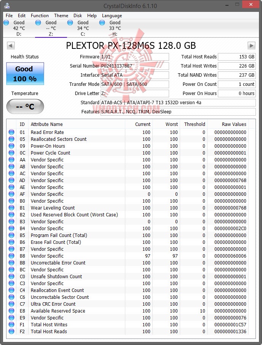Go to previous disk with left arrow
Screen dimensions: 262x345
click(11, 45)
